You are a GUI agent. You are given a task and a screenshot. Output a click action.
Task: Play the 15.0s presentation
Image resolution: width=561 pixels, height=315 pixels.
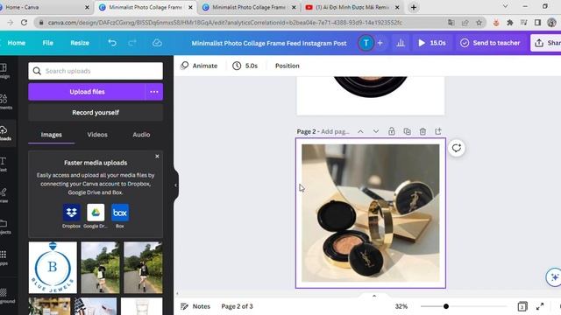(432, 43)
